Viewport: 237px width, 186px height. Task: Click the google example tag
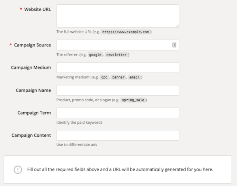tap(95, 55)
